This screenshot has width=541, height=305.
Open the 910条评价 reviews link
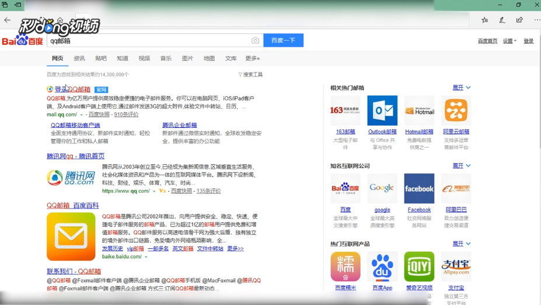point(126,115)
